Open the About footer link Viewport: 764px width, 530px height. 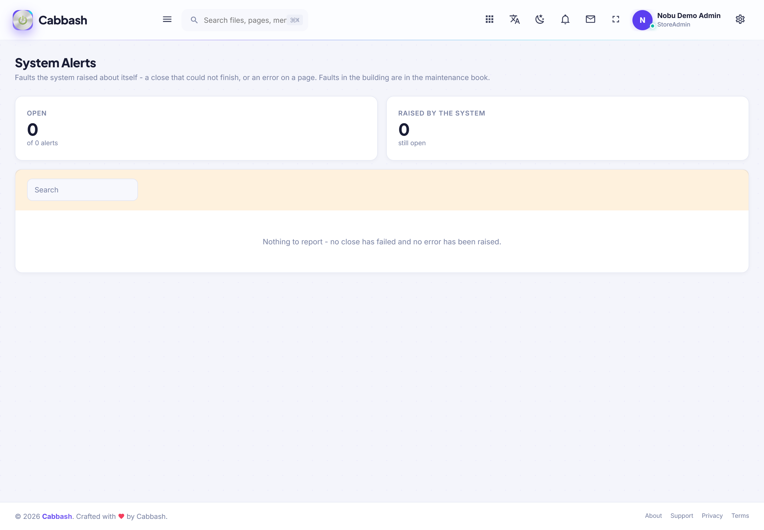click(x=653, y=516)
